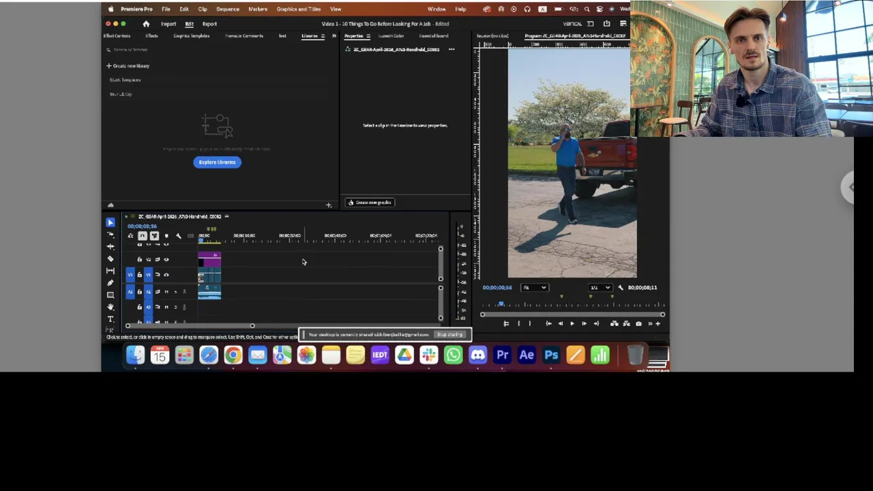Select the Hand tool

(x=110, y=307)
